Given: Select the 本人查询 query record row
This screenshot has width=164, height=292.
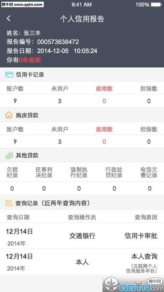Looking at the screenshot, I should (82, 262).
